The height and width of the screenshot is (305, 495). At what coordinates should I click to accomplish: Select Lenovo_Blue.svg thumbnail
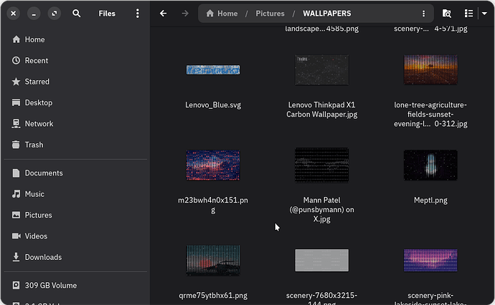(213, 70)
